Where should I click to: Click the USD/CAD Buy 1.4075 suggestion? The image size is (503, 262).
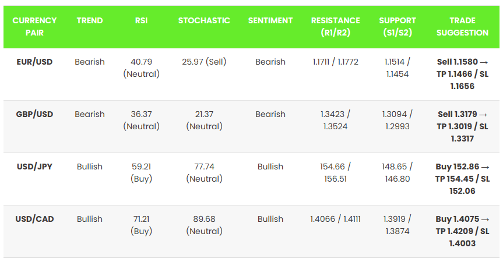pos(462,231)
